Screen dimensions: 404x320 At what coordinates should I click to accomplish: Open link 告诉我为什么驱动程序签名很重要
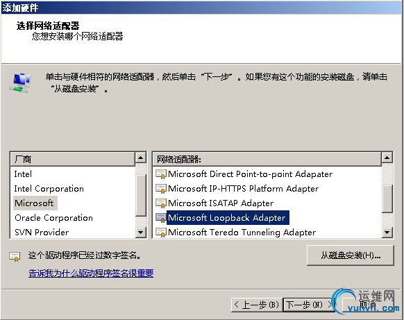(91, 273)
